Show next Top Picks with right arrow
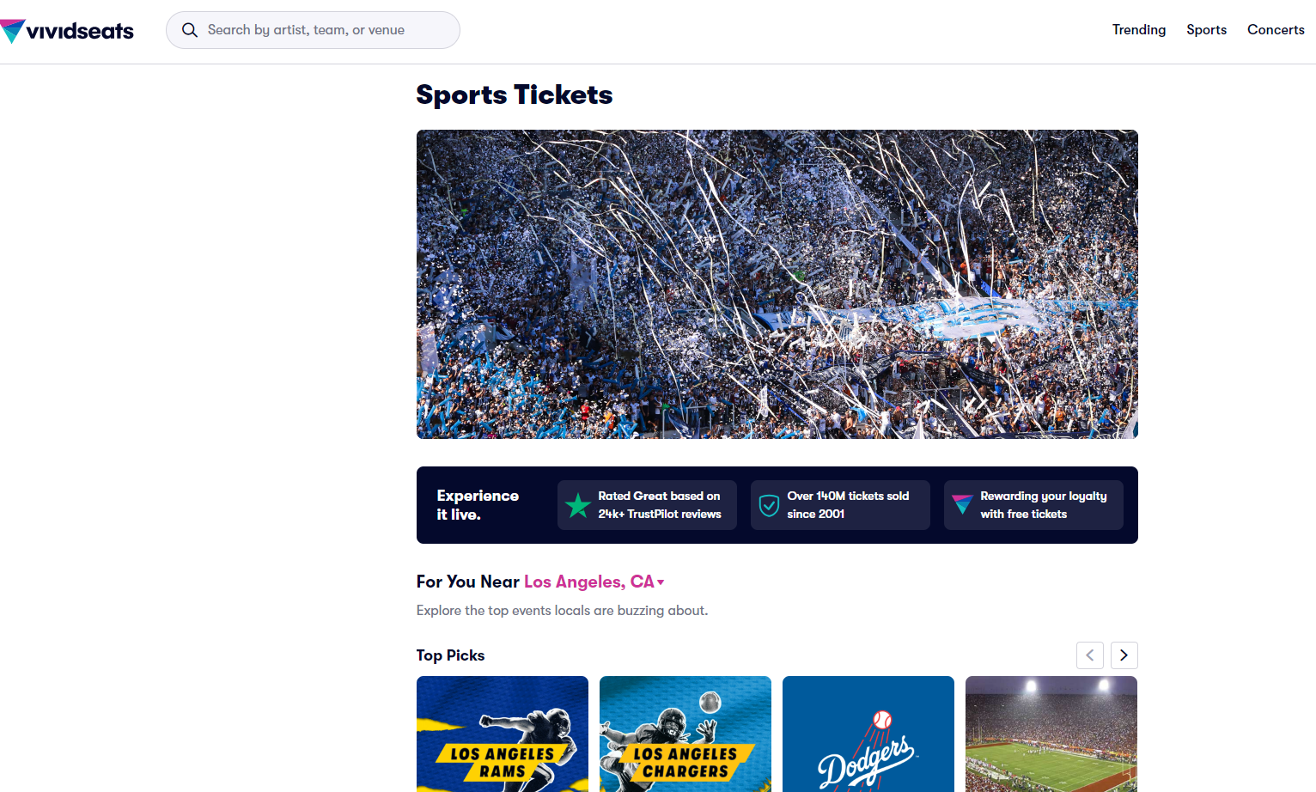The width and height of the screenshot is (1316, 792). click(x=1124, y=655)
